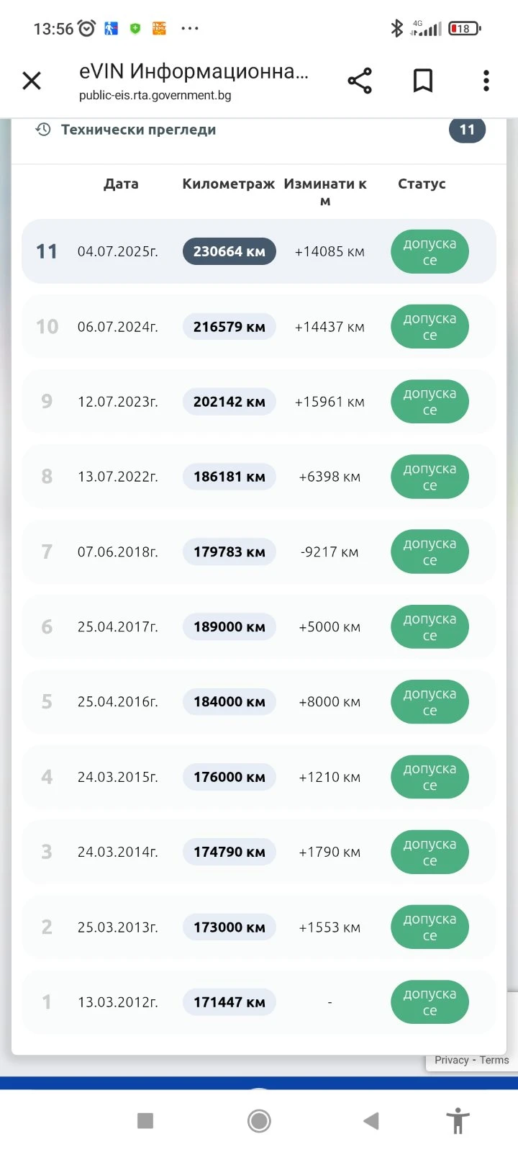Screen dimensions: 518x1152
Task: Open the Terms link
Action: [x=494, y=1060]
